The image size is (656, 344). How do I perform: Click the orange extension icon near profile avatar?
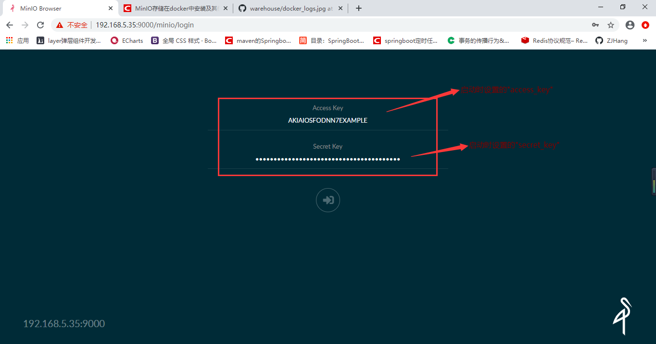[x=645, y=25]
